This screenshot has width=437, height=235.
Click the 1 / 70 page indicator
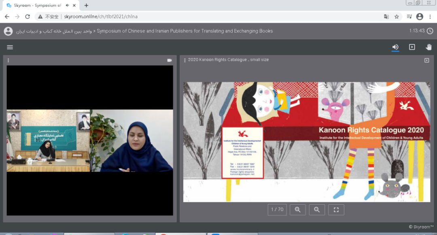(277, 210)
